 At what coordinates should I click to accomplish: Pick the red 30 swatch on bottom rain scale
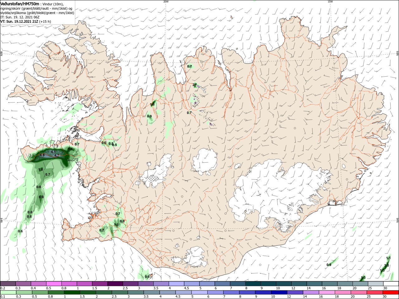tap(391, 292)
